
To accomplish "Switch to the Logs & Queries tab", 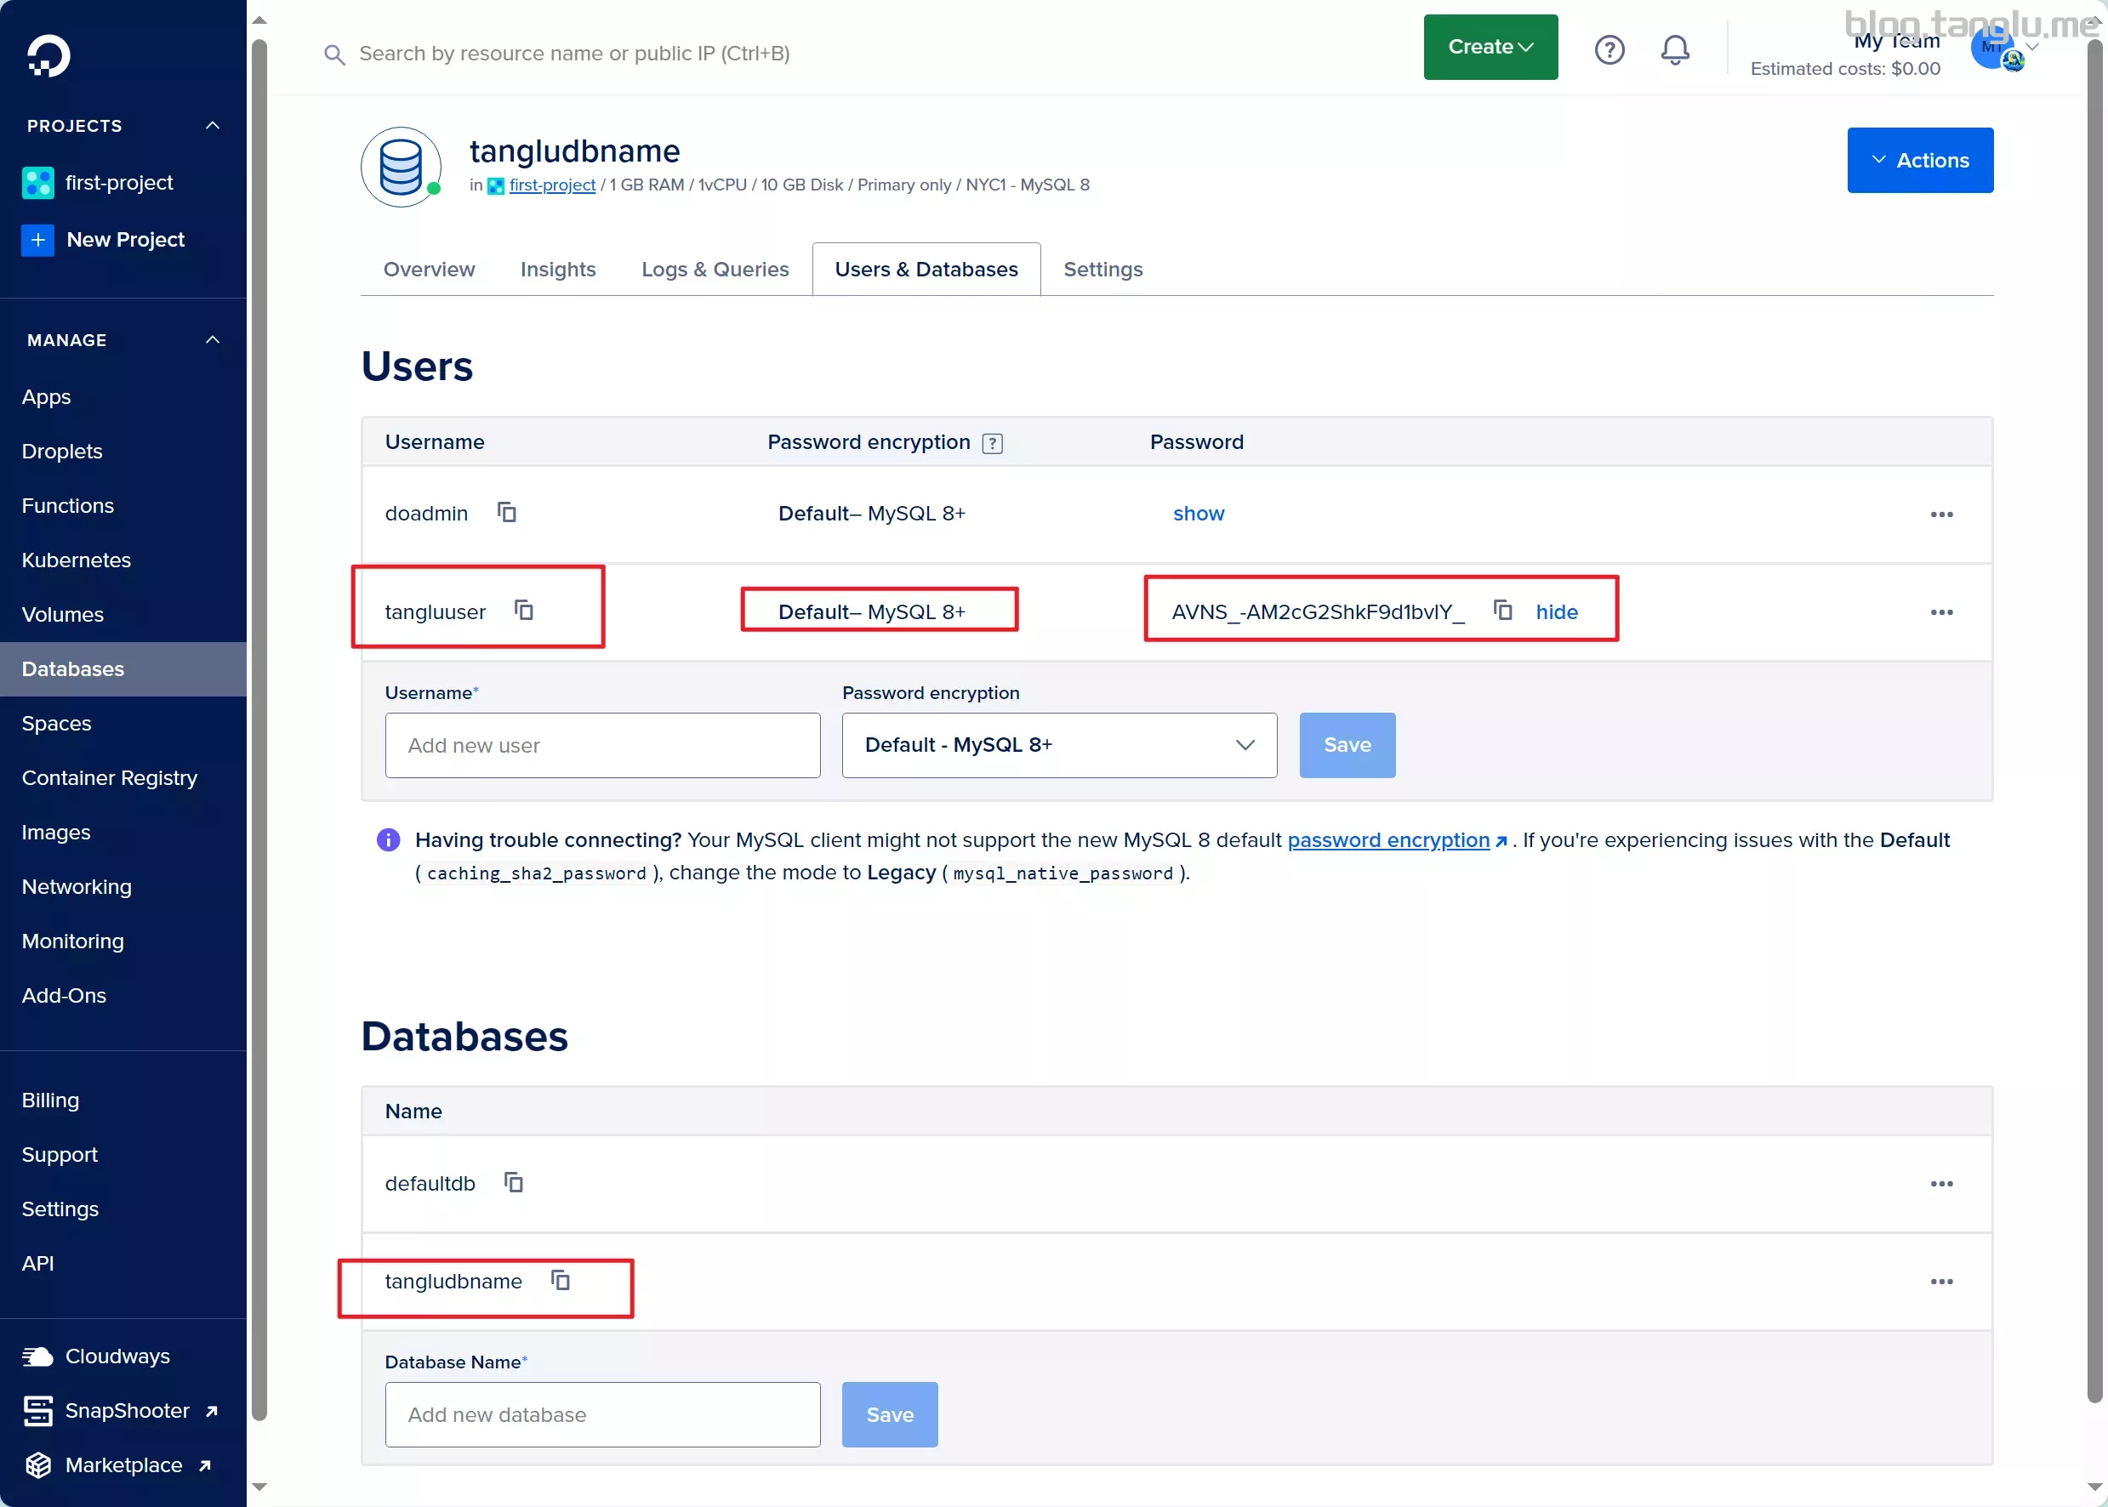I will pyautogui.click(x=715, y=269).
